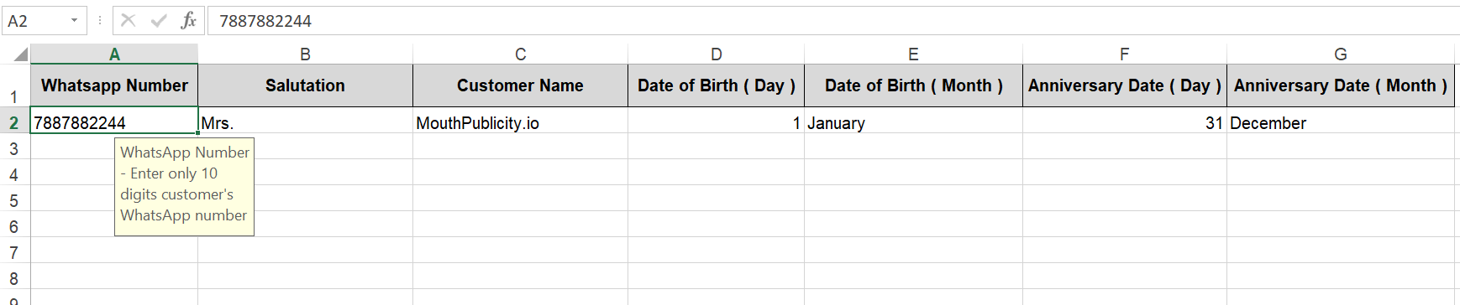Select column G header
1460x305 pixels.
pos(1341,54)
